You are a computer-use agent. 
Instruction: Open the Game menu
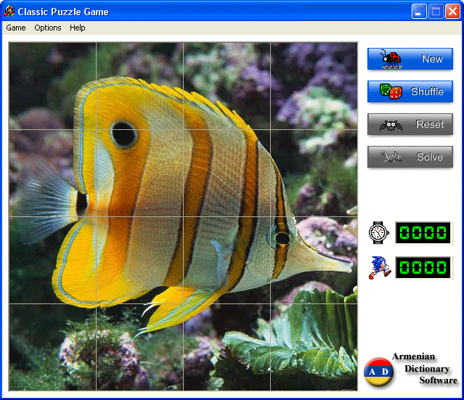tap(16, 28)
